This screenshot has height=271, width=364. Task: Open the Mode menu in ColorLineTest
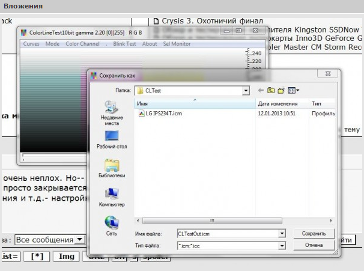point(52,44)
